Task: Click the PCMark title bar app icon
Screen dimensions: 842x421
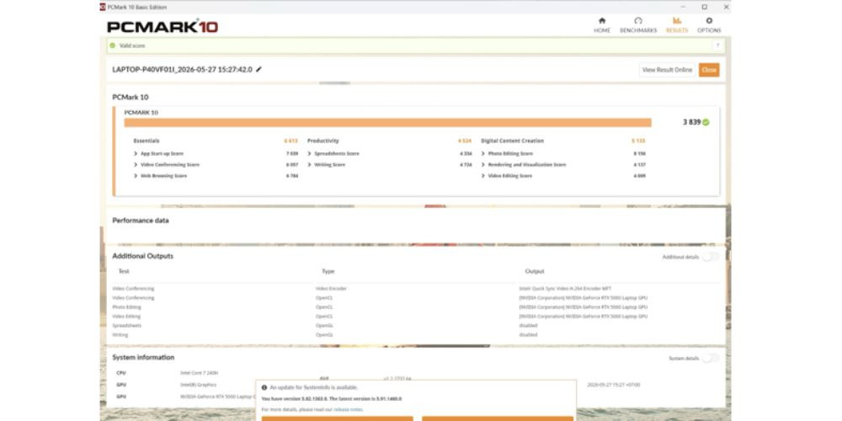Action: click(103, 7)
